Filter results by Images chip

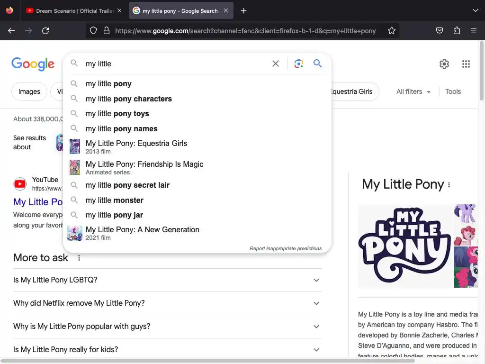coord(29,91)
